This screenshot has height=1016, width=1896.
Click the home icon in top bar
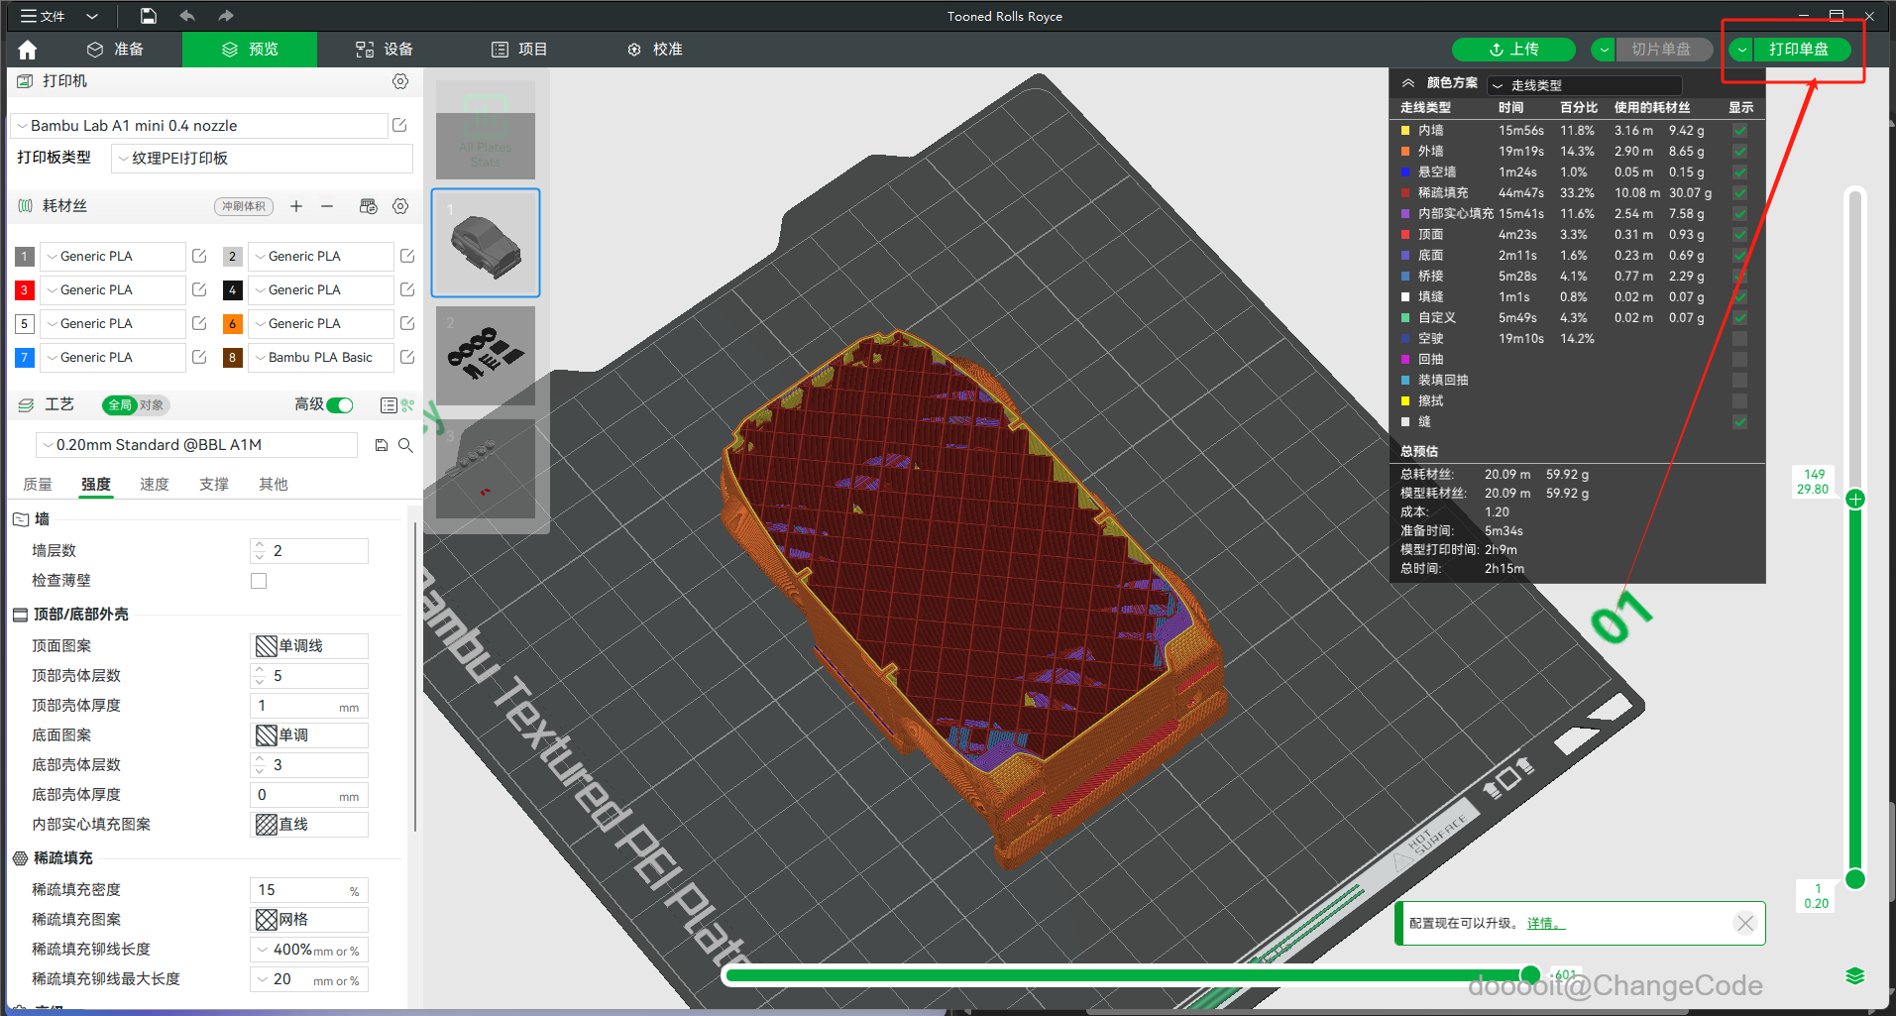(27, 50)
